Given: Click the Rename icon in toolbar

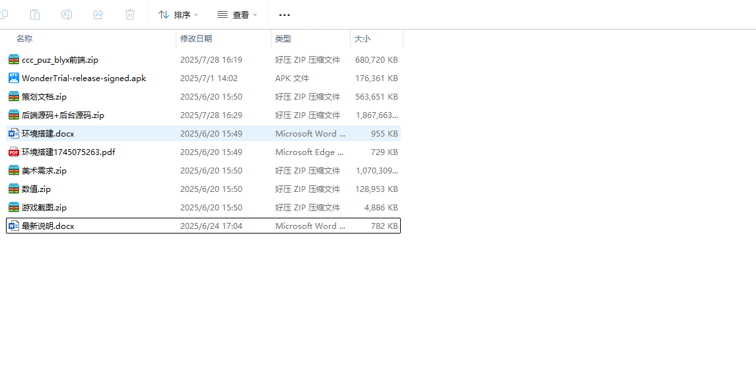Looking at the screenshot, I should [x=67, y=15].
